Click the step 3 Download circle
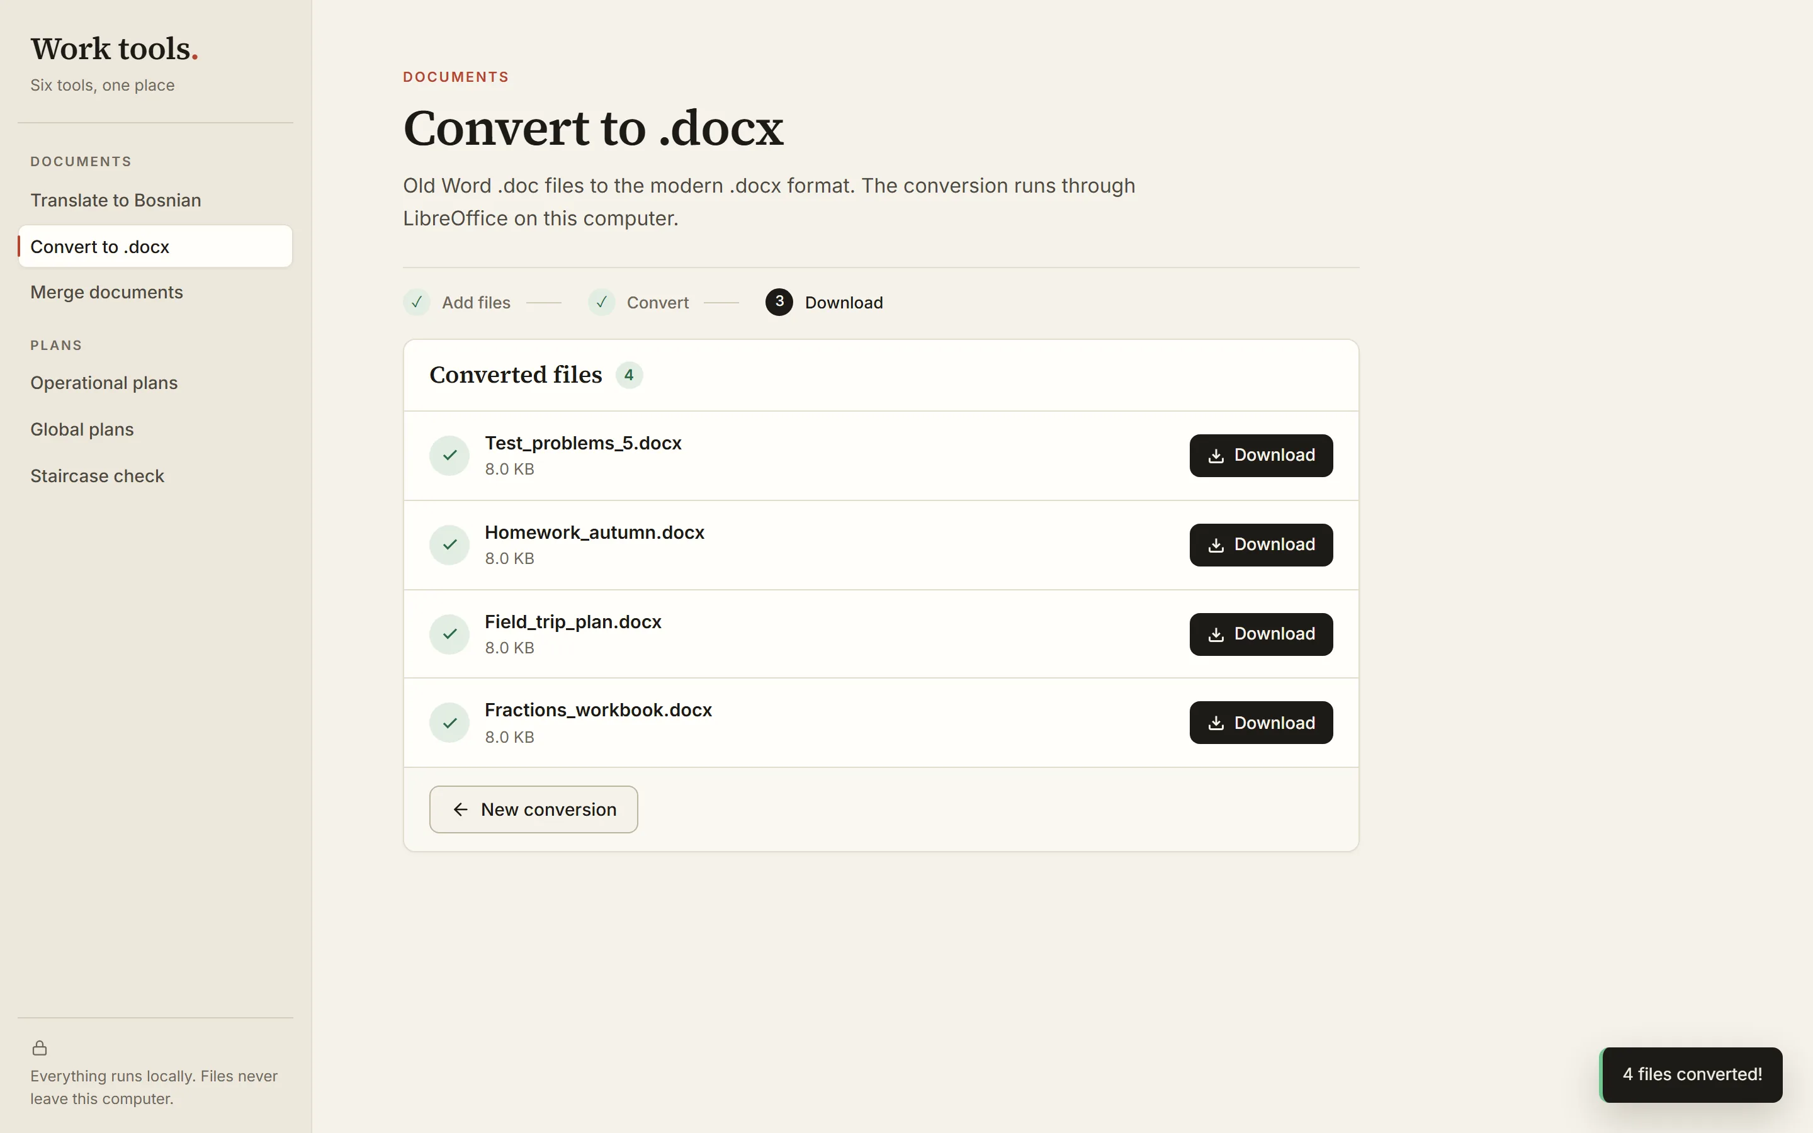This screenshot has width=1813, height=1133. tap(779, 302)
